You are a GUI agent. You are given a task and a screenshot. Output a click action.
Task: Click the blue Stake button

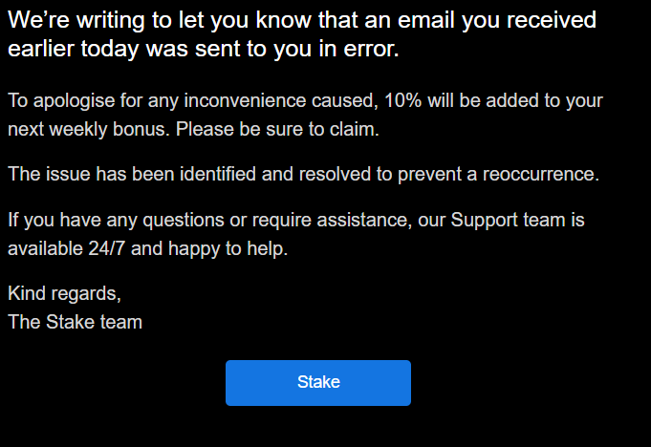pyautogui.click(x=317, y=383)
